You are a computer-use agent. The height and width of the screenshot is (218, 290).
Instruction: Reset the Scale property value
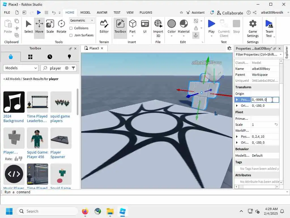276,125
